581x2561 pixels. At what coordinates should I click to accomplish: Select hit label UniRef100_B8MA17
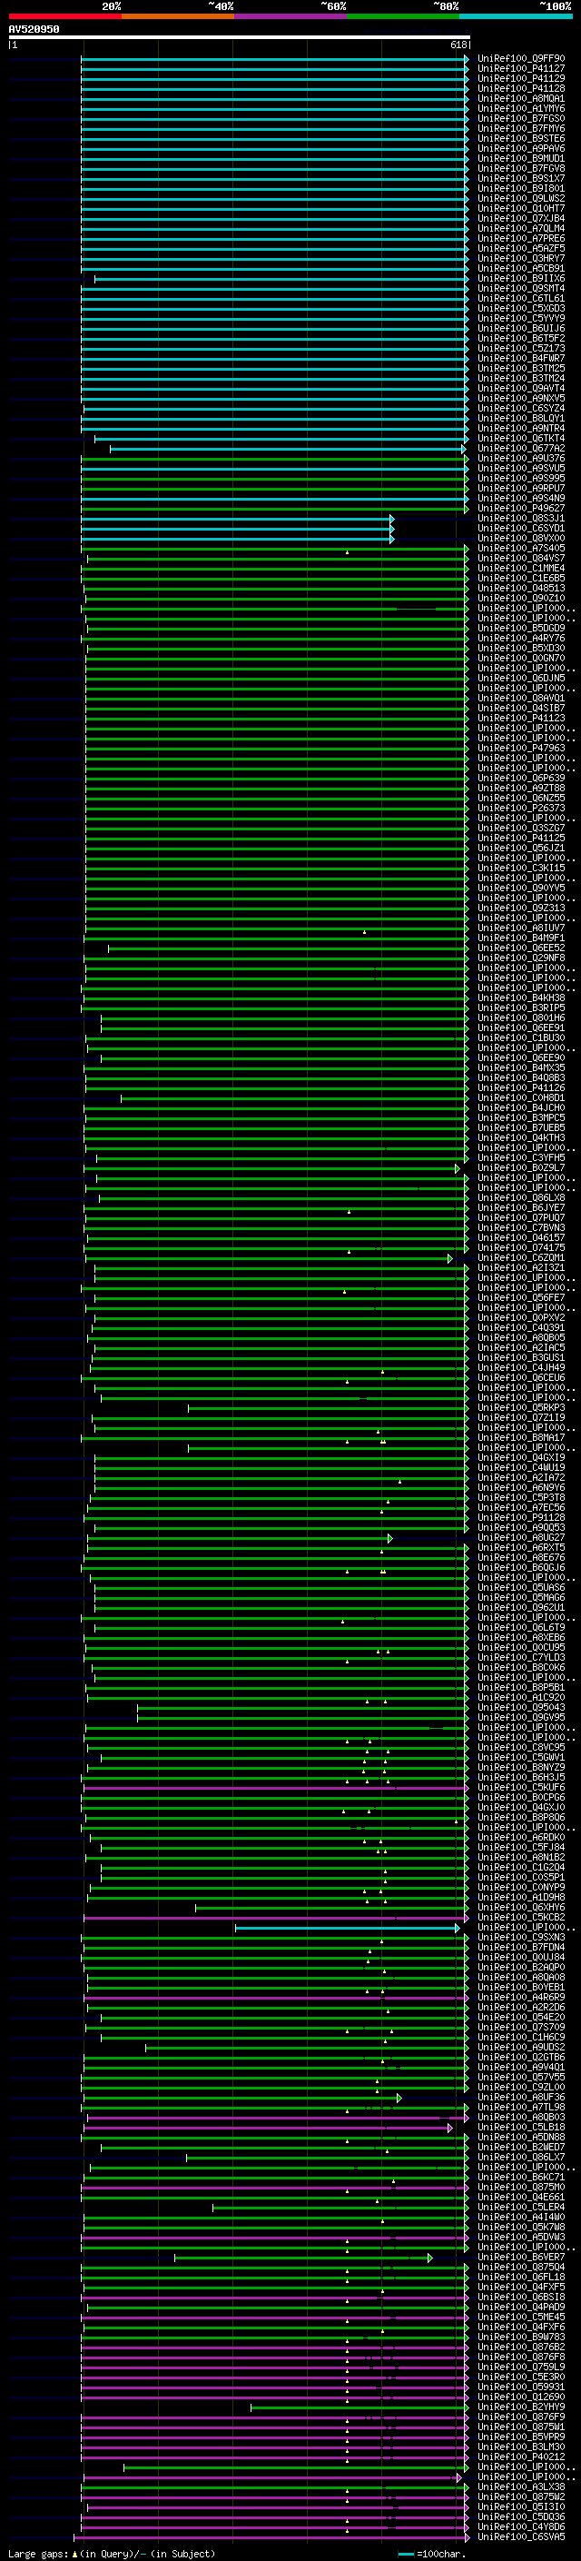point(521,1437)
